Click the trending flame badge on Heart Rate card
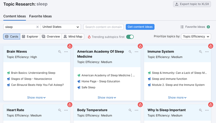Screen dimensions: 216x123 coord(70,105)
